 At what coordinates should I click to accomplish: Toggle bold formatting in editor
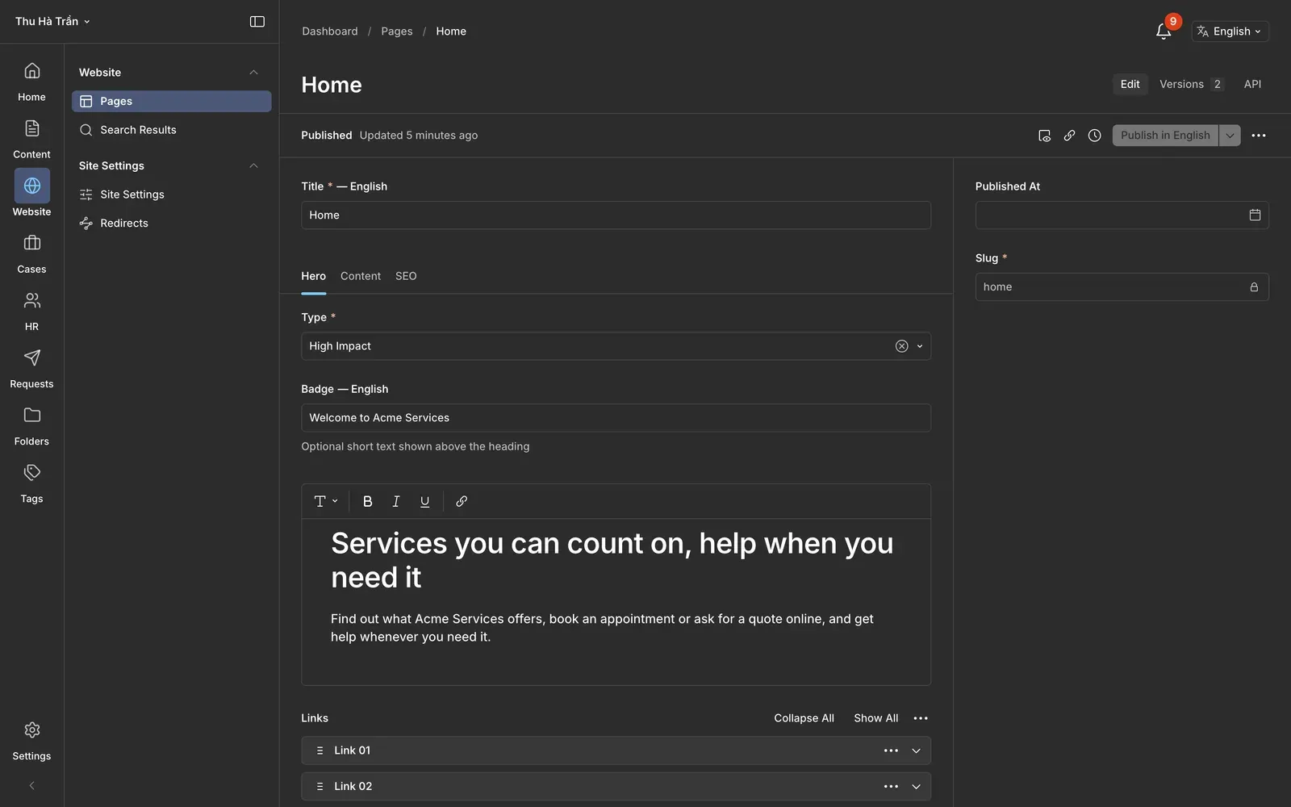(x=367, y=501)
